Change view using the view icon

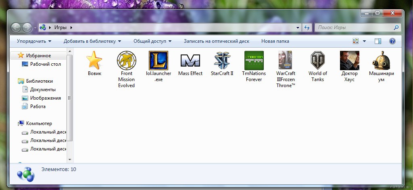point(356,41)
